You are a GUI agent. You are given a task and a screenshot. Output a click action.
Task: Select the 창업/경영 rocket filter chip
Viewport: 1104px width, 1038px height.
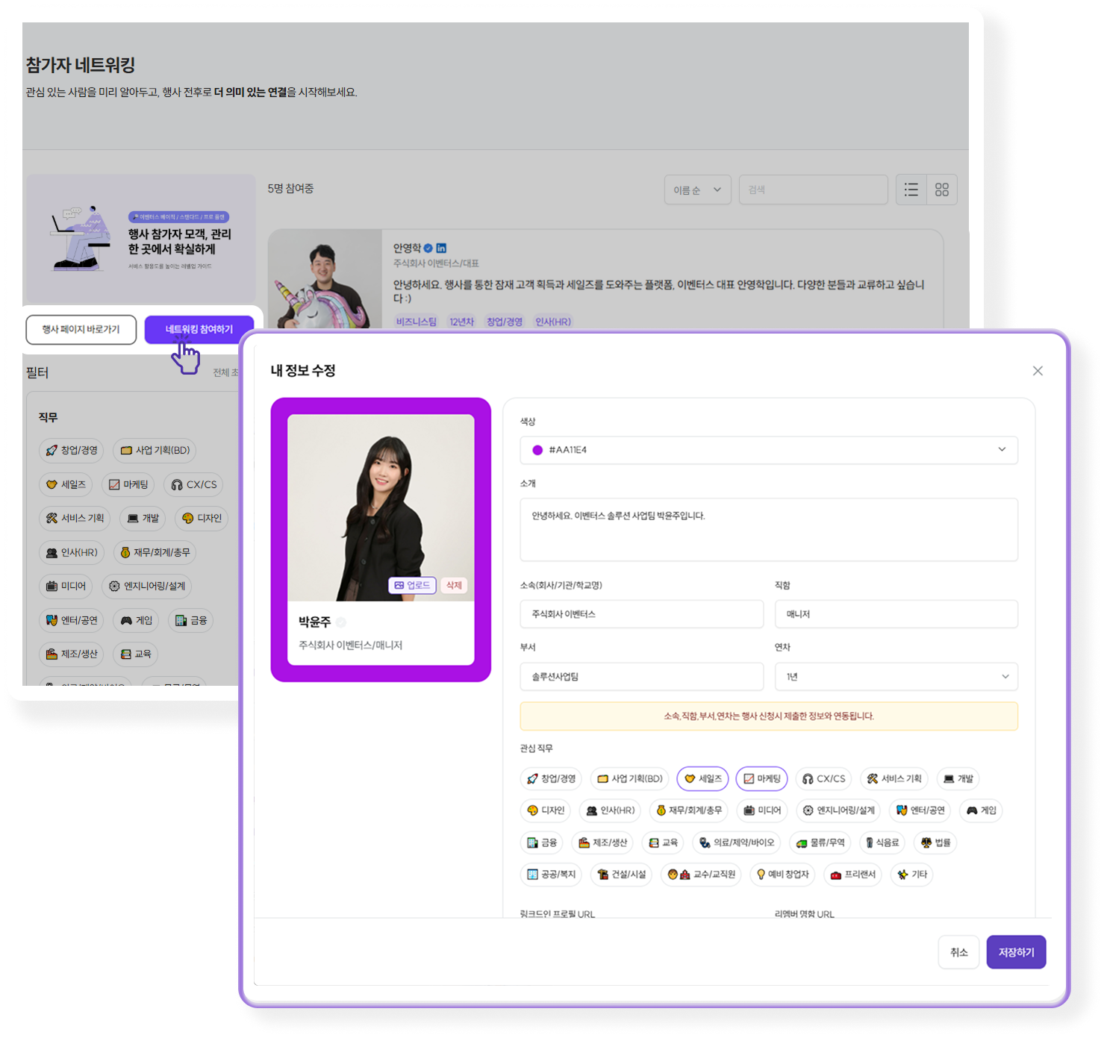(72, 450)
